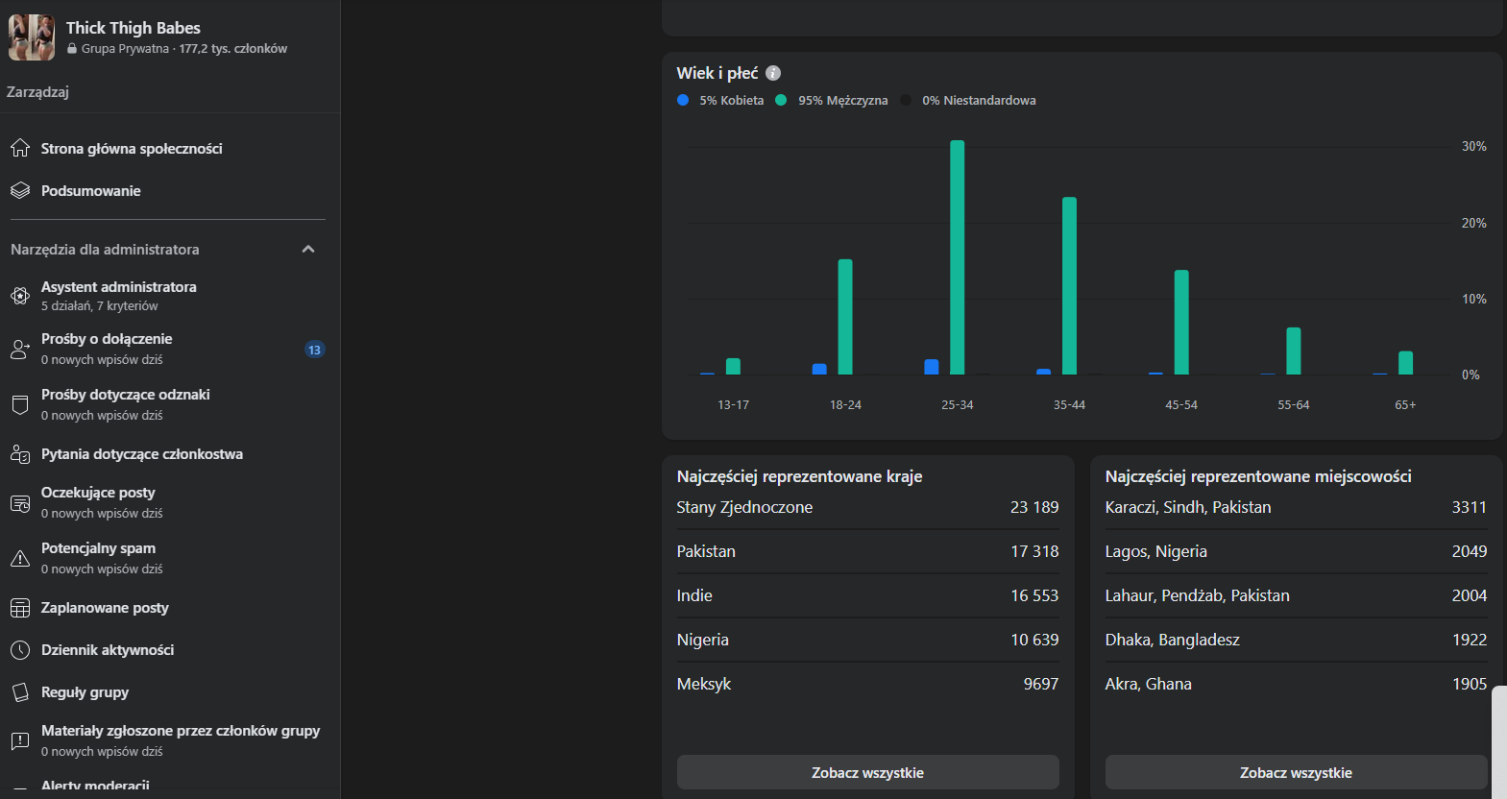Viewport: 1507px width, 799px height.
Task: Collapse the Narzędzia dla administratora section
Action: [308, 250]
